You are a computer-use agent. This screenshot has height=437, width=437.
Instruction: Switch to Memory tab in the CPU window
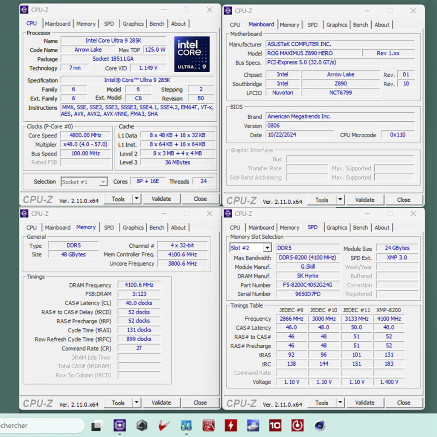coord(86,24)
